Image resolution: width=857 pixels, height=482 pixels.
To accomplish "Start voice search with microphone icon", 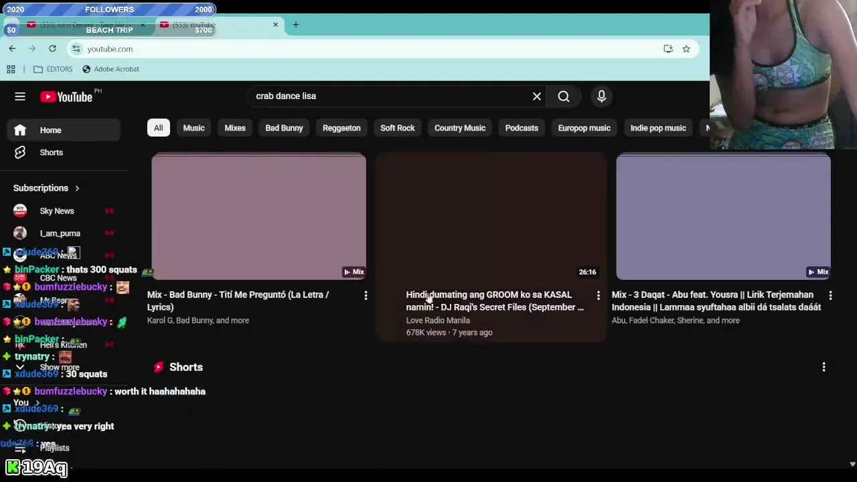I will point(601,96).
